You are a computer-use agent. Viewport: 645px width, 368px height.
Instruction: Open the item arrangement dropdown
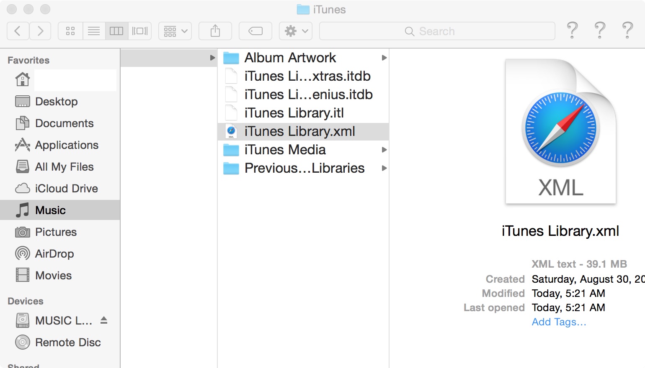click(x=175, y=31)
